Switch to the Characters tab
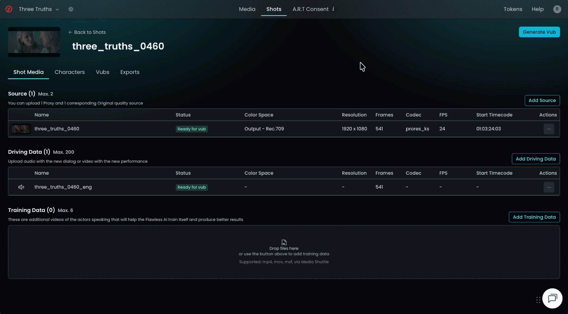Image resolution: width=568 pixels, height=314 pixels. pyautogui.click(x=70, y=72)
